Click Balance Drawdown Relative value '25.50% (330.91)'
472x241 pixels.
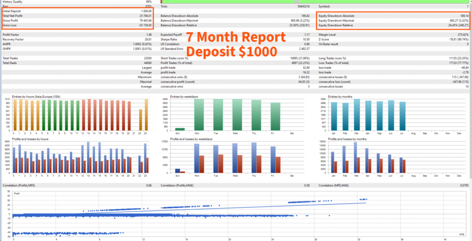(299, 25)
